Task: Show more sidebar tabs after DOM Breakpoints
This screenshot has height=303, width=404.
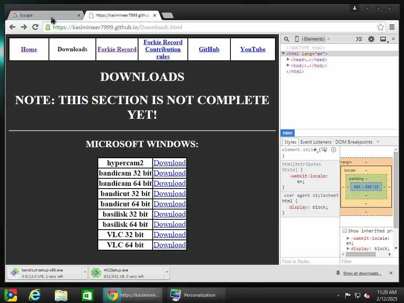Action: (x=378, y=142)
